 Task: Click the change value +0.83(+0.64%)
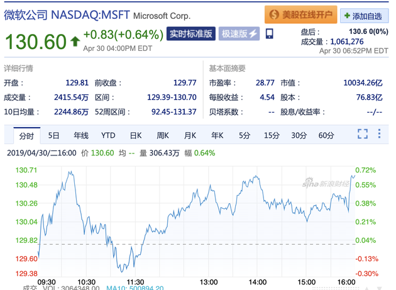[123, 35]
